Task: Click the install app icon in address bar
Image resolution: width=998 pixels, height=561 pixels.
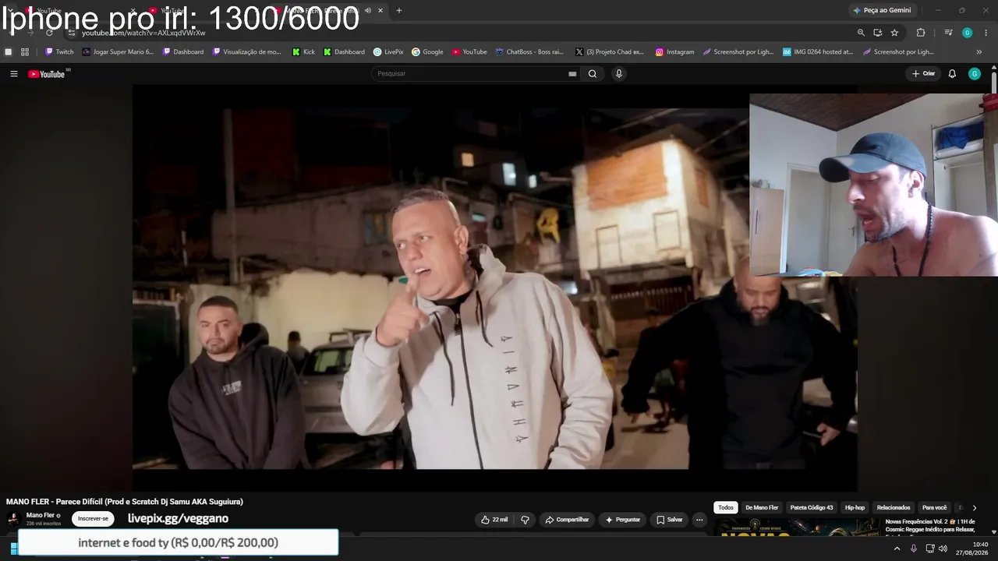Action: pyautogui.click(x=877, y=33)
